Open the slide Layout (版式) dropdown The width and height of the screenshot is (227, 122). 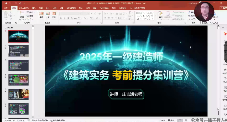(x=30, y=12)
